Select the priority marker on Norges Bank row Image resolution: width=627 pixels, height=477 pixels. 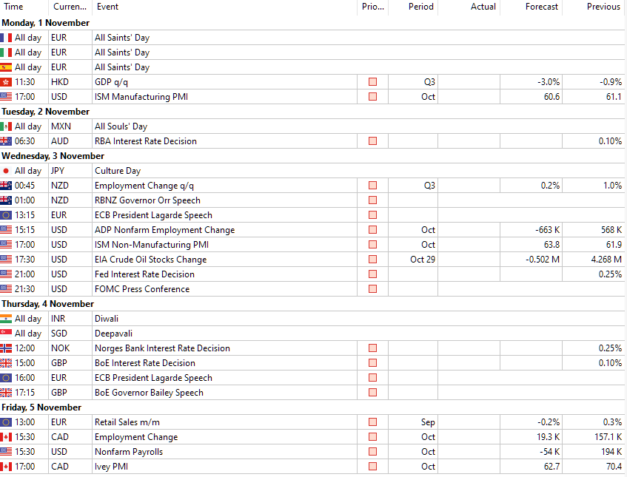372,348
